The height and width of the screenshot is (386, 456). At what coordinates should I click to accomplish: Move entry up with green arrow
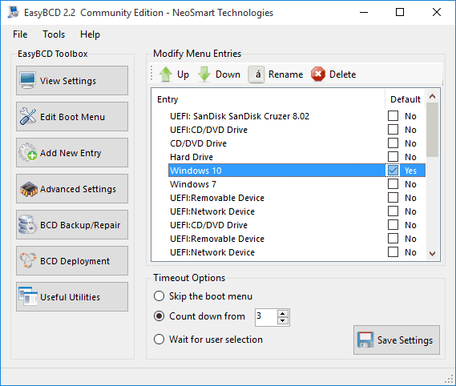pos(166,74)
